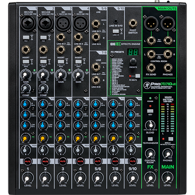Screen dimensions: 195x195
Task: Click the channel 5/6 MID EQ knob
Action: pos(96,115)
